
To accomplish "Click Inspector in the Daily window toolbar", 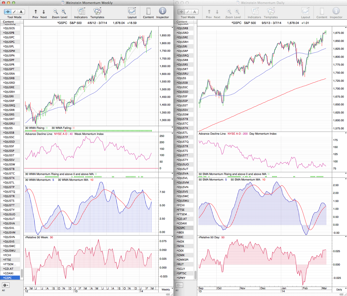I will [x=336, y=11].
